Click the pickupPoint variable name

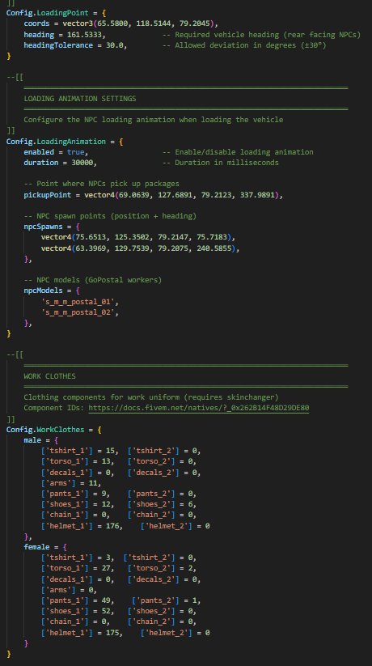[48, 195]
